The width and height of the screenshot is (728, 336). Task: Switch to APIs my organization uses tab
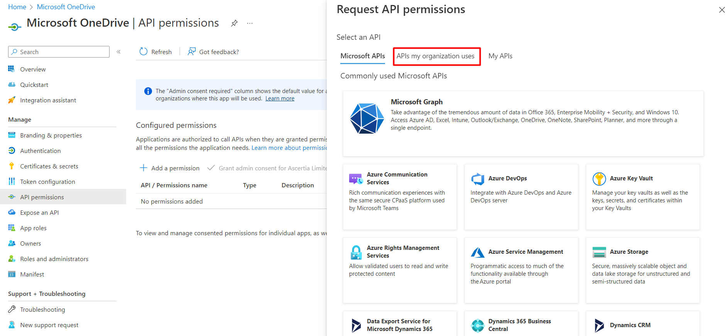pyautogui.click(x=436, y=56)
